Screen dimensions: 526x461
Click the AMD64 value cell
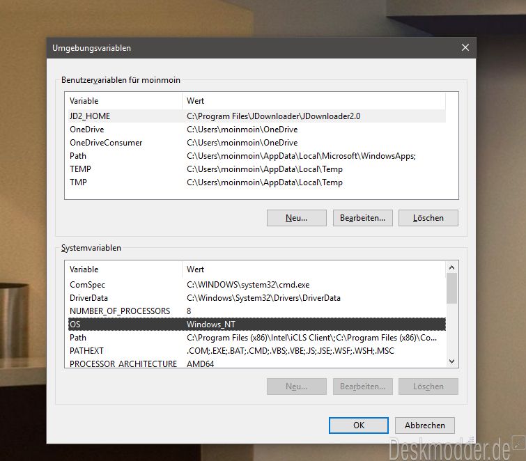pyautogui.click(x=200, y=364)
